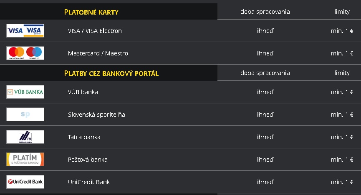Click the limity column header in bank portal section
The width and height of the screenshot is (361, 195).
(x=342, y=73)
